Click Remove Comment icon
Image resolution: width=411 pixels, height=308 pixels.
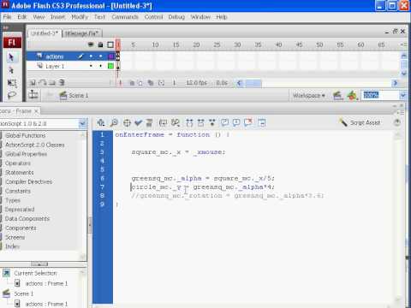(x=248, y=122)
